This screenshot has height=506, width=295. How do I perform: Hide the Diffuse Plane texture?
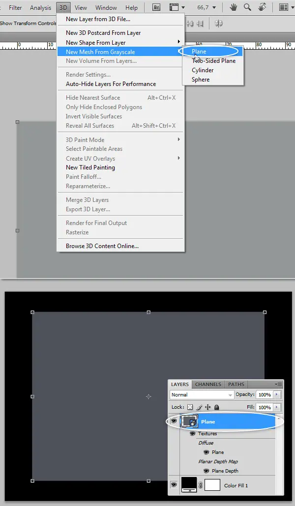point(206,452)
